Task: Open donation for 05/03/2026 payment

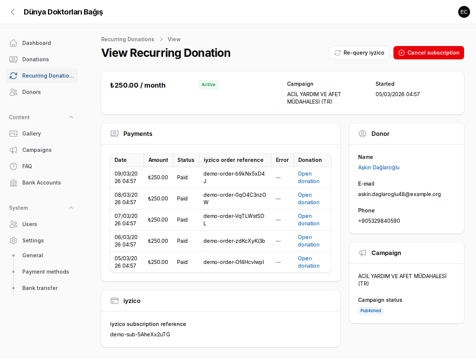Action: pos(309,262)
